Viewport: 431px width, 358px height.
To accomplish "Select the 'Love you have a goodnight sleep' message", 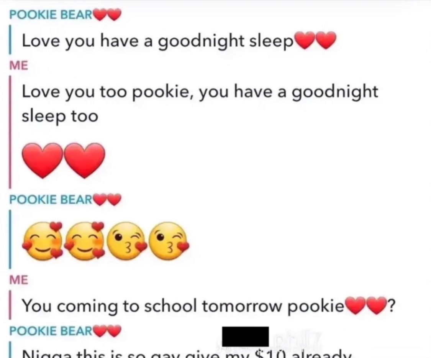I will (x=157, y=41).
